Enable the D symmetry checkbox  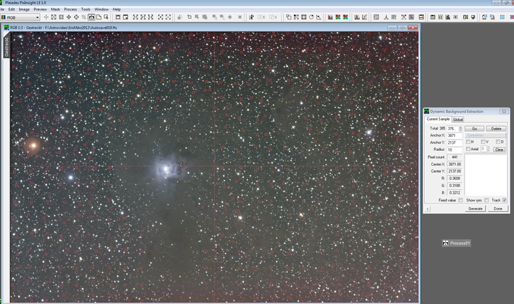(x=498, y=142)
